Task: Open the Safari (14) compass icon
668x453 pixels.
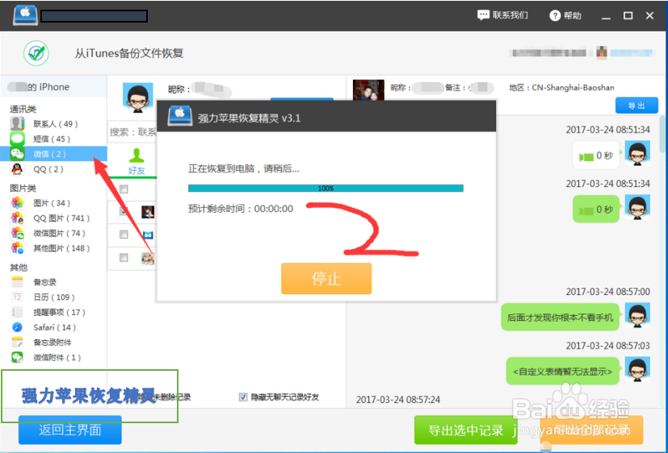Action: 17,327
